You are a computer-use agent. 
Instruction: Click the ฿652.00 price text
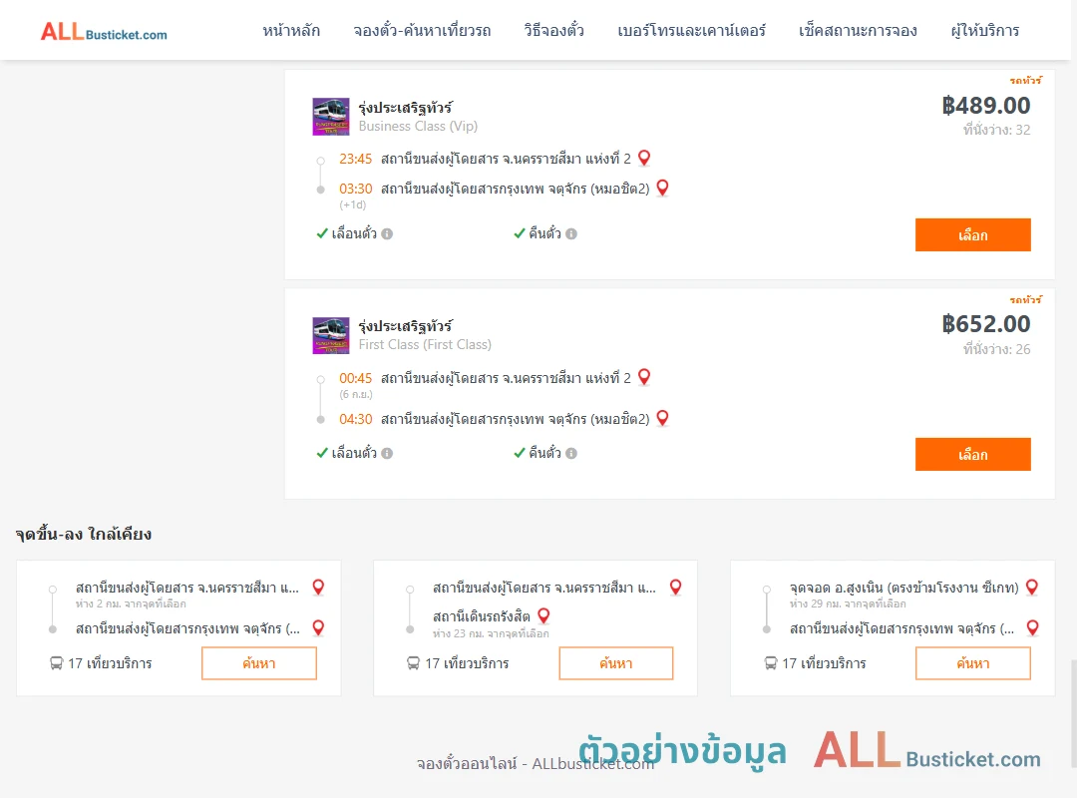985,324
